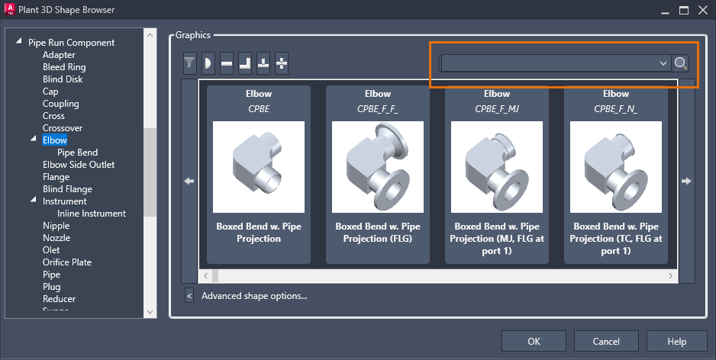This screenshot has height=360, width=716.
Task: Select the highlighted Elbow tree item
Action: coord(55,140)
